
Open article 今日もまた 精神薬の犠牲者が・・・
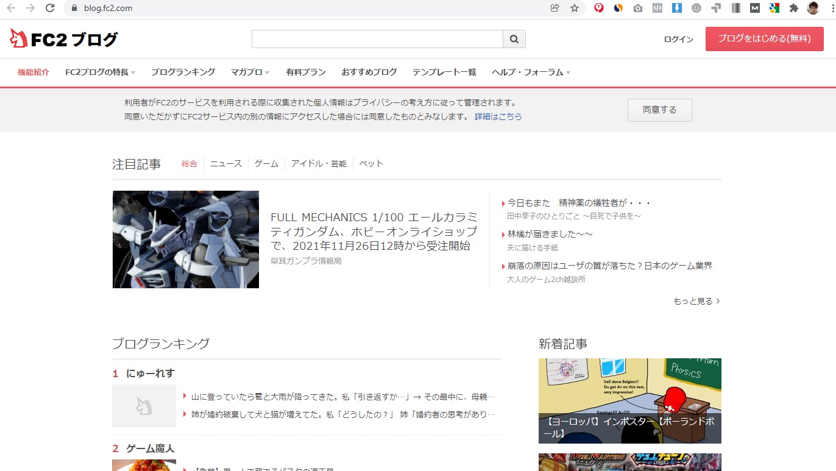point(579,203)
